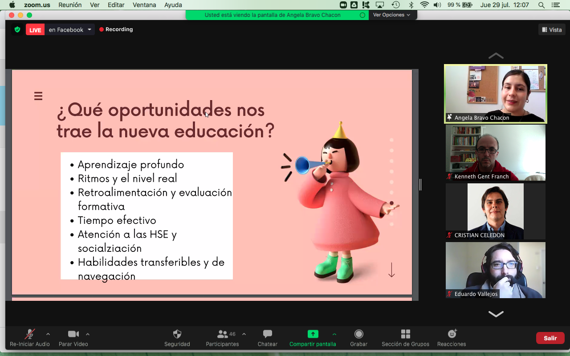
Task: Expand audio options arrow beside microphone
Action: [48, 334]
